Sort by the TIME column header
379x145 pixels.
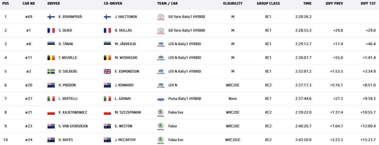[307, 3]
